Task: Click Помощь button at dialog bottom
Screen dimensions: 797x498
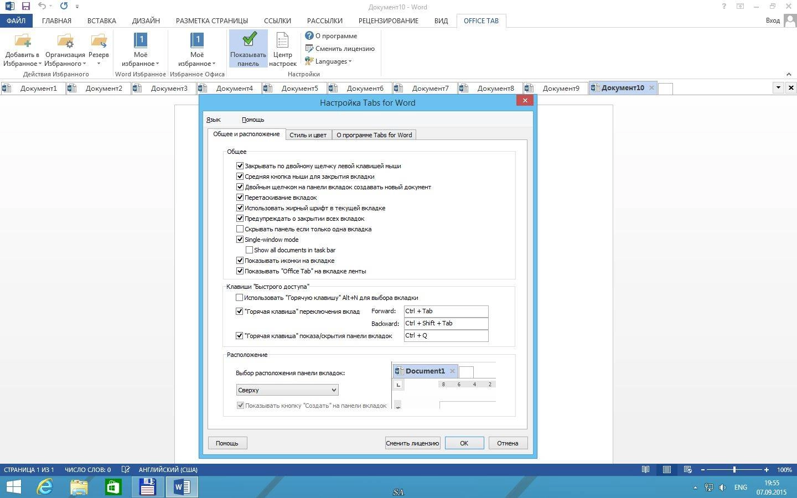Action: 227,443
